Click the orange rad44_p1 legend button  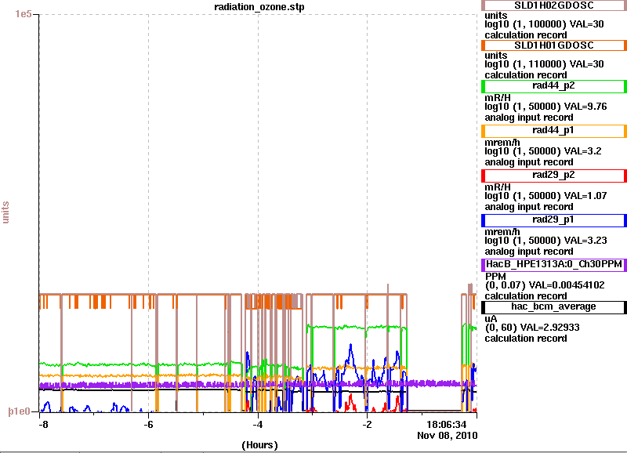[554, 131]
